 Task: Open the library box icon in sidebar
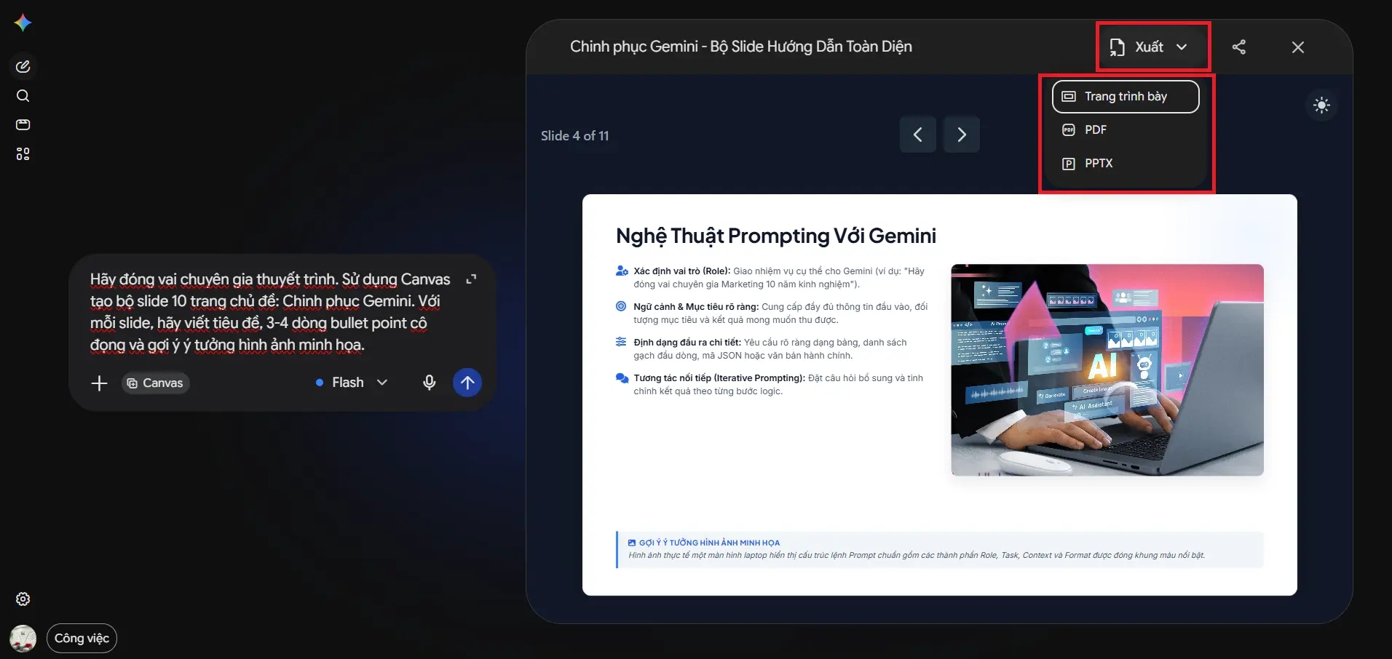point(23,124)
